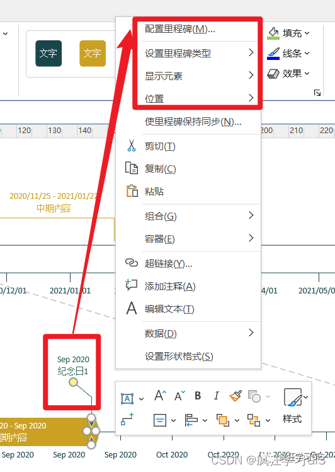Image resolution: width=335 pixels, height=472 pixels.
Task: Apply the gold 文字 style swatch
Action: [93, 53]
